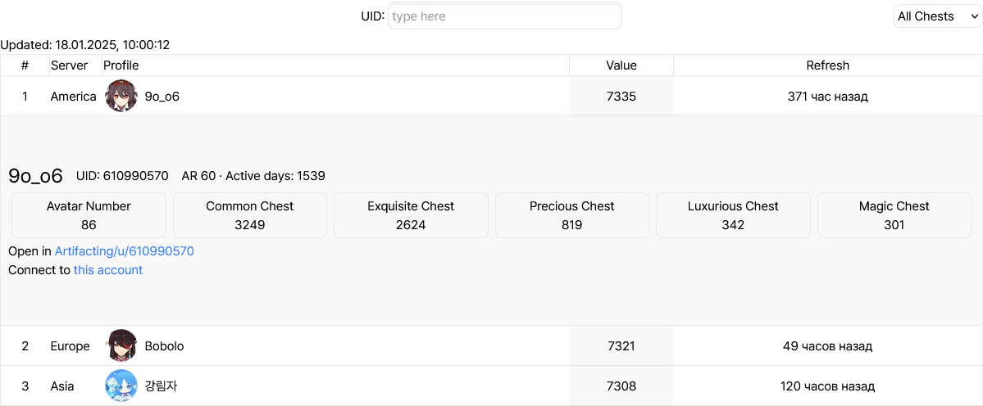Open the Artifacting/u/610990570 link
983x406 pixels.
[124, 251]
